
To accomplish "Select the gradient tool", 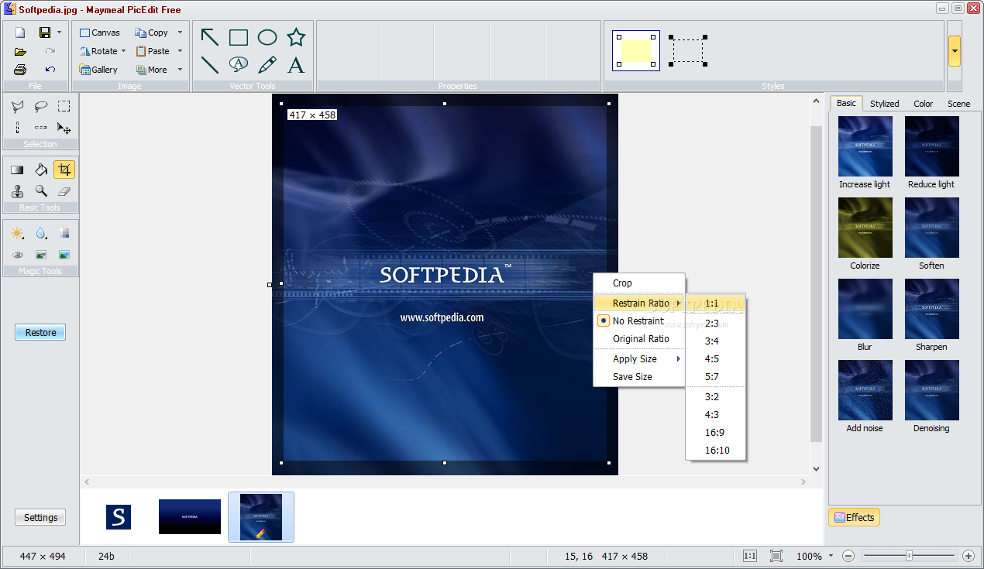I will (18, 170).
